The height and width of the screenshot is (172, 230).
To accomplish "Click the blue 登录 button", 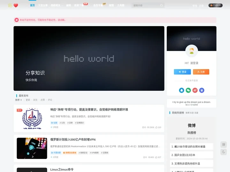I will 182,72.
